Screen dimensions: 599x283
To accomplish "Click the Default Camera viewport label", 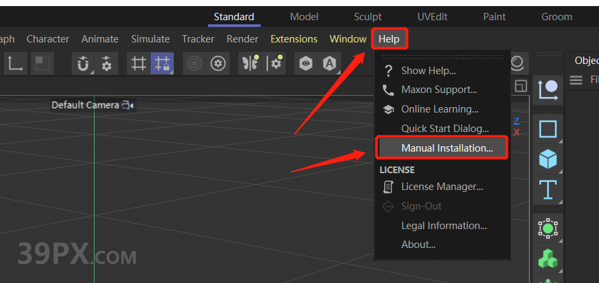I will pos(85,105).
